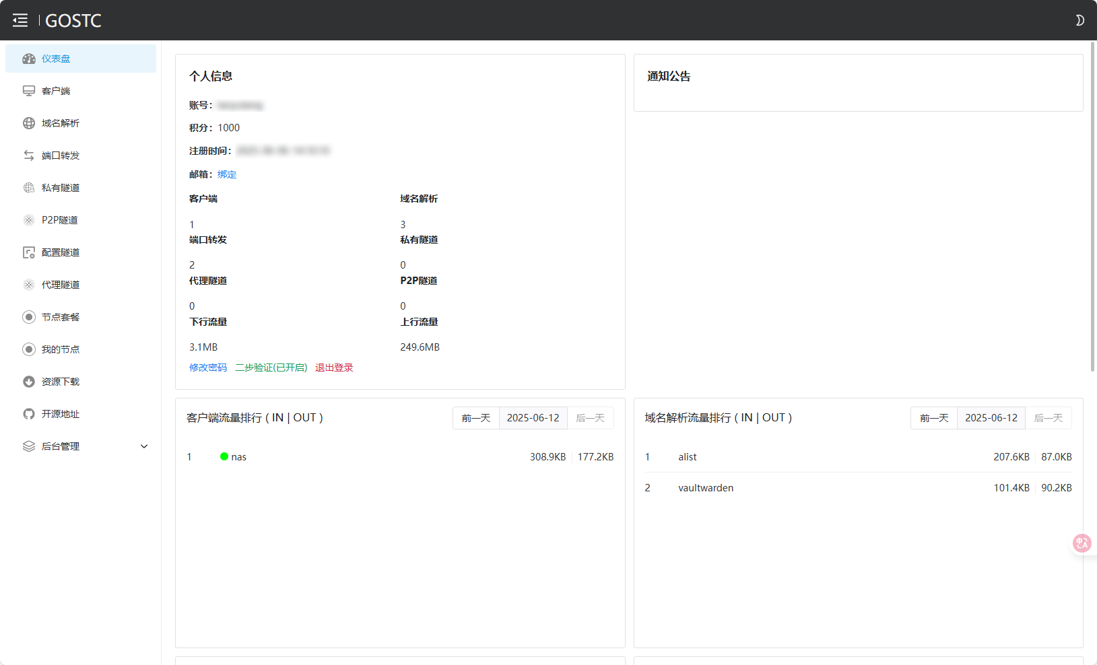
Task: Click the 端口转发 arrows icon
Action: tap(28, 155)
